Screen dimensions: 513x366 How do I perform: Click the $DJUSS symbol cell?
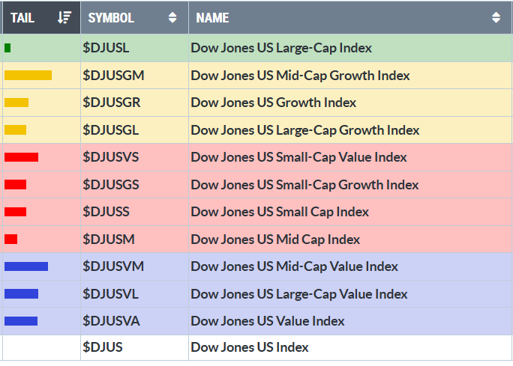106,212
